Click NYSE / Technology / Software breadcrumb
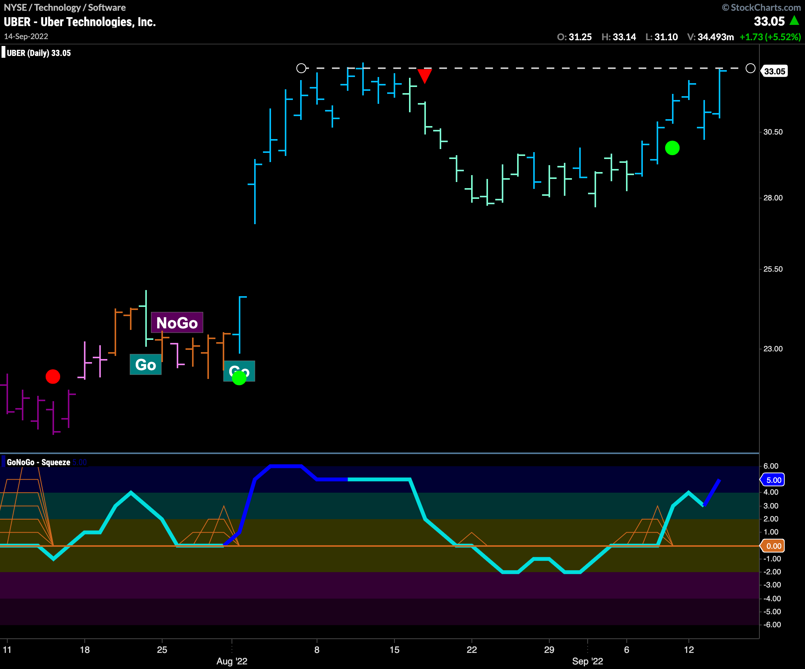 65,7
